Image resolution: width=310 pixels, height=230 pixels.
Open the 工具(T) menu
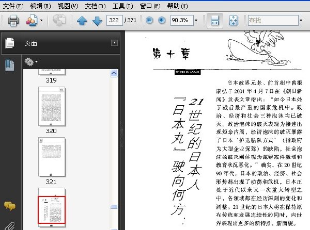pyautogui.click(x=122, y=6)
